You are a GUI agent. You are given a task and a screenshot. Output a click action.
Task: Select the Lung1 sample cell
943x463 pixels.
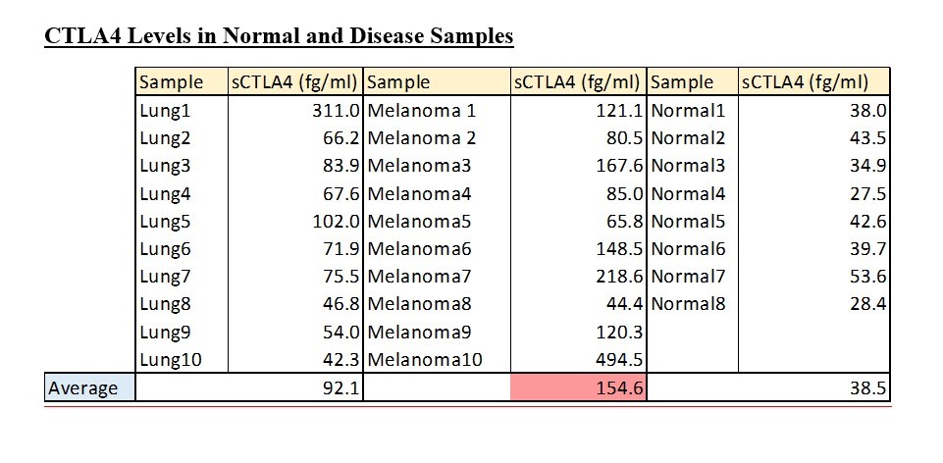[x=182, y=112]
